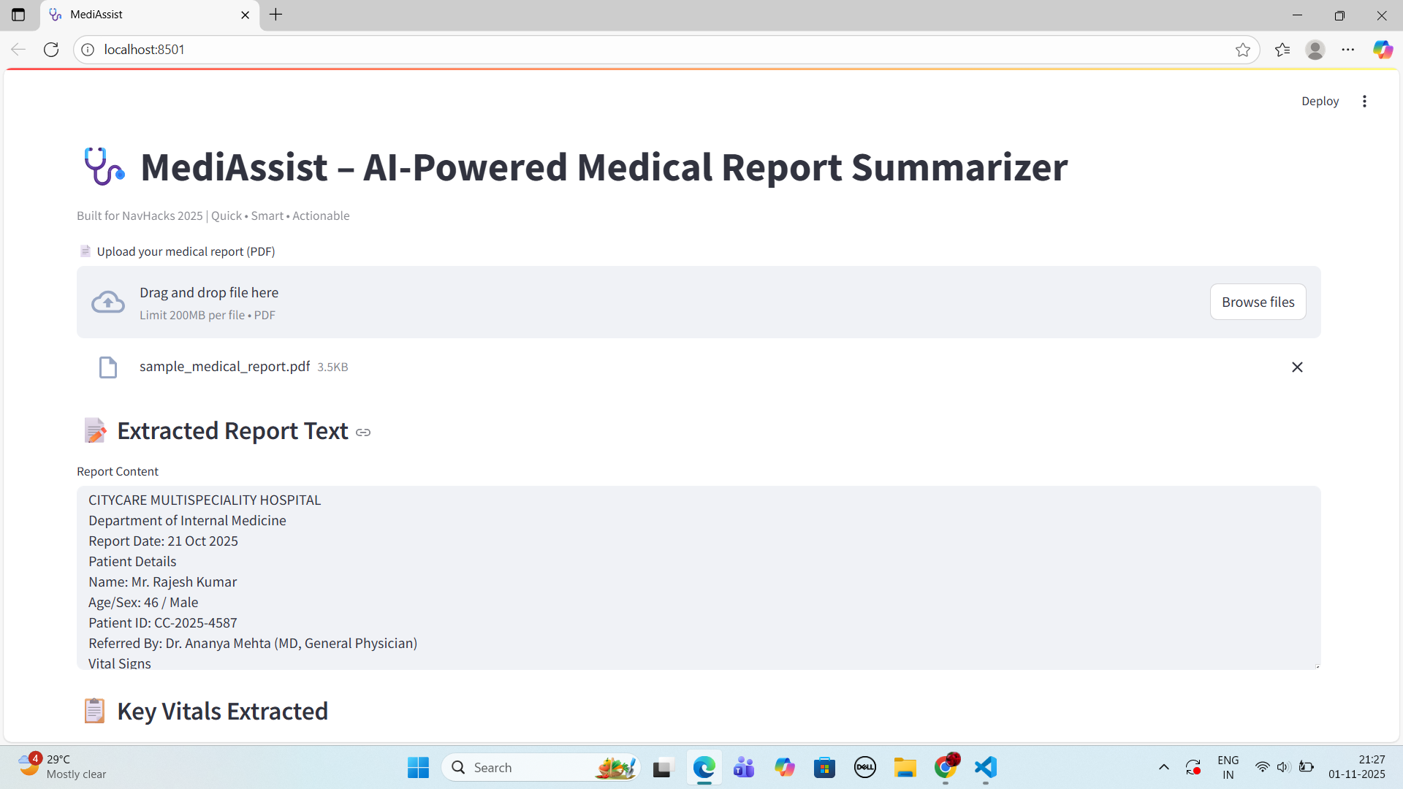The image size is (1403, 789).
Task: Open Visual Studio Code from taskbar
Action: (985, 767)
